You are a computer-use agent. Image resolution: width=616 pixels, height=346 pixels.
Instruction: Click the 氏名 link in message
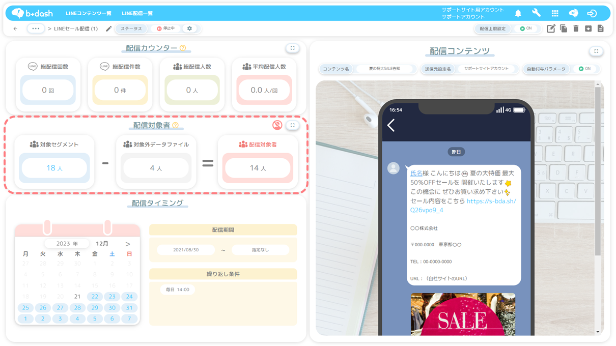[x=416, y=174]
